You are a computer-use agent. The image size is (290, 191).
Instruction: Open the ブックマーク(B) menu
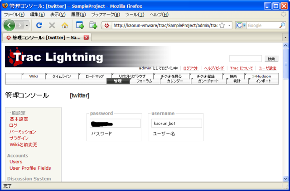coord(106,14)
